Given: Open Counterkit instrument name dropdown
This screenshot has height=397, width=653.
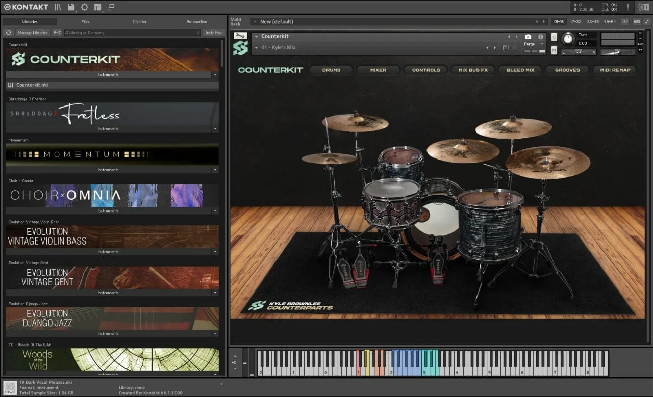Looking at the screenshot, I should click(x=256, y=37).
